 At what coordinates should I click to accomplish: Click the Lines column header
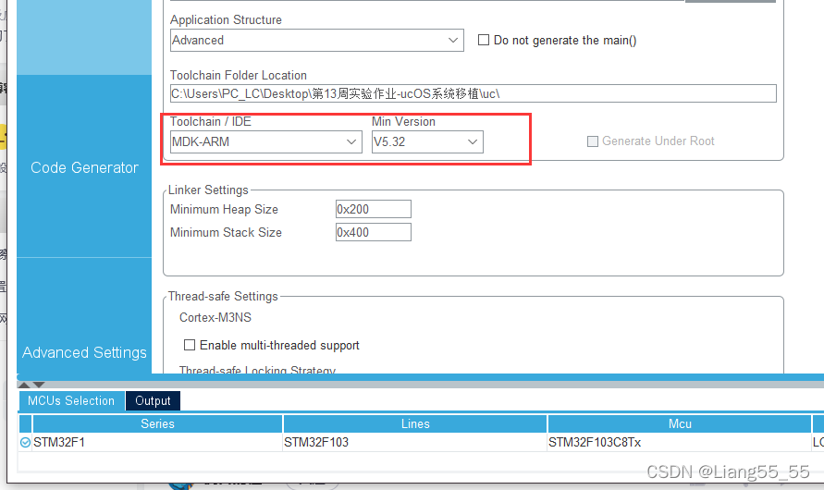pos(415,423)
